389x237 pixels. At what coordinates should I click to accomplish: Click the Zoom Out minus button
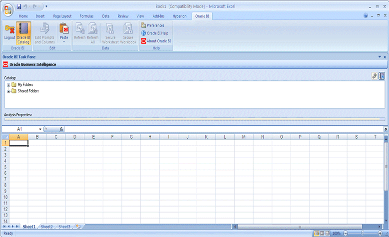(x=346, y=234)
